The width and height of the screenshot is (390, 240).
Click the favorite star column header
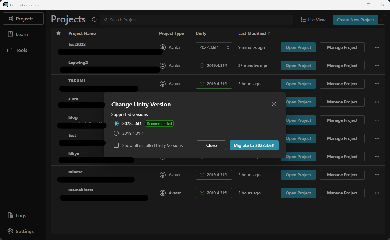pyautogui.click(x=58, y=33)
